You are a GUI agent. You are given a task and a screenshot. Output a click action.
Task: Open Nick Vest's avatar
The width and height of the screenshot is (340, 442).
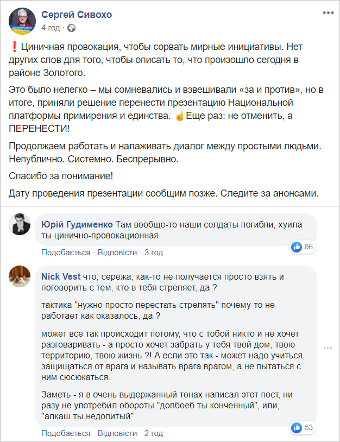(x=22, y=276)
